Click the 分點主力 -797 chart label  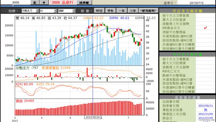(27, 68)
